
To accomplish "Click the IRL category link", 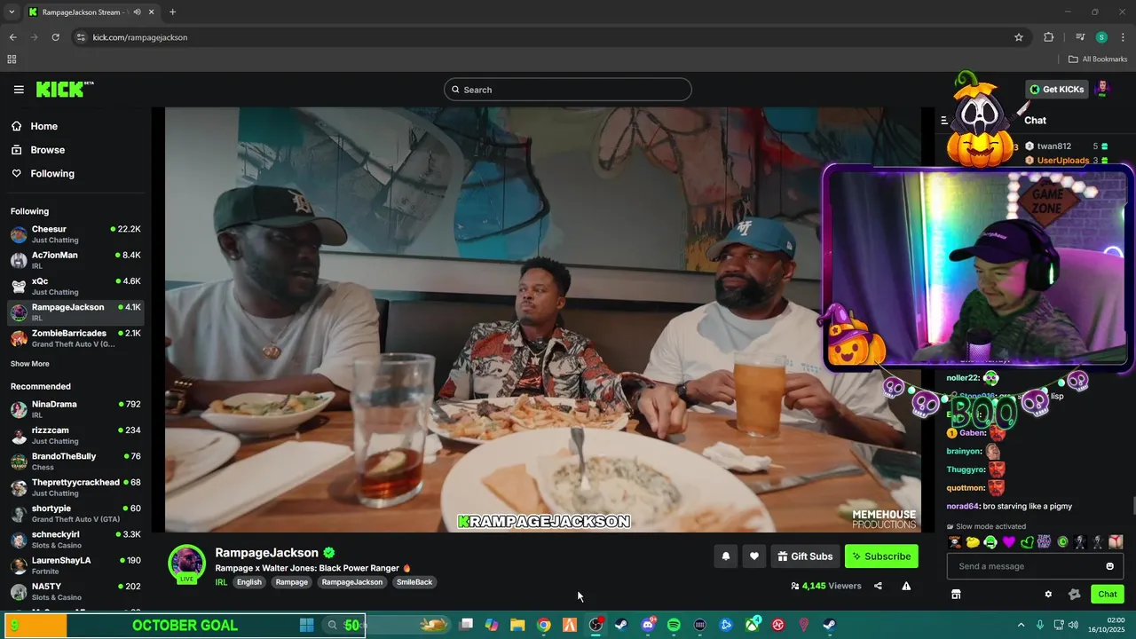I will 221,582.
